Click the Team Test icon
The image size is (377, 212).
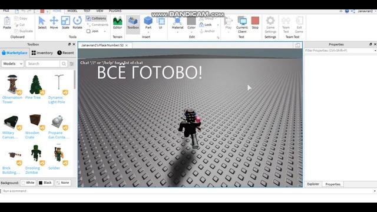286,21
